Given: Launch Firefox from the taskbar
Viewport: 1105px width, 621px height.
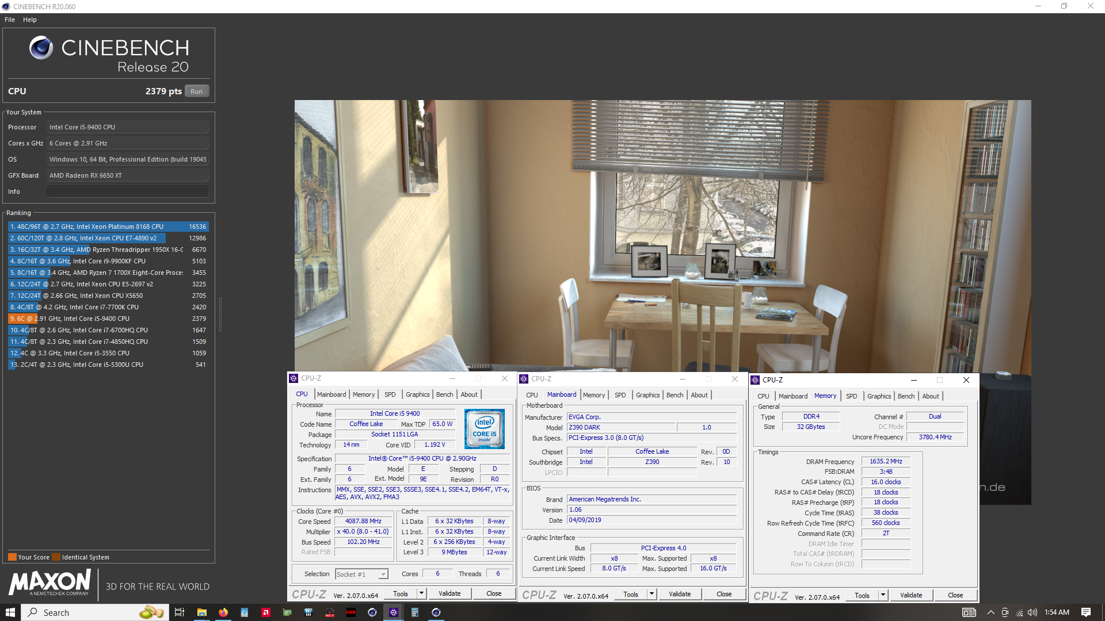Looking at the screenshot, I should point(223,612).
